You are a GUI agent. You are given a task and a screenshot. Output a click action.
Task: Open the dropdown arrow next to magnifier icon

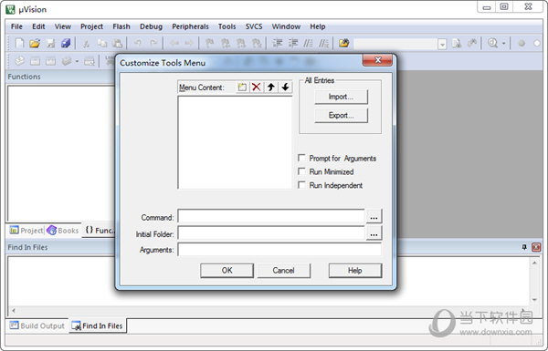503,43
